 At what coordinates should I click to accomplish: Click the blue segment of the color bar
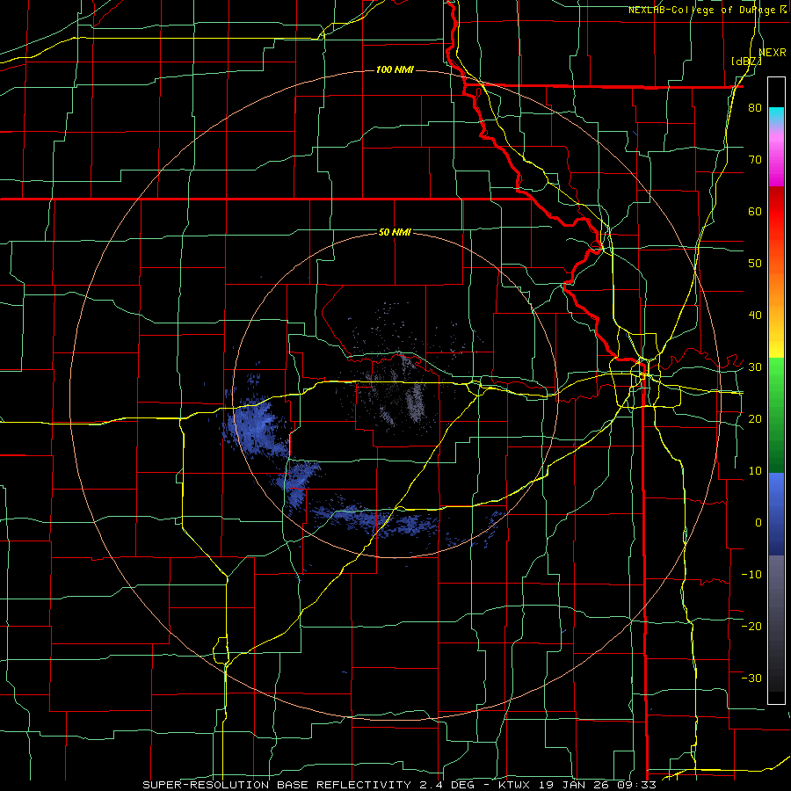tap(776, 514)
